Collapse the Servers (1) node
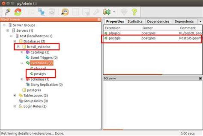 coord(8,30)
